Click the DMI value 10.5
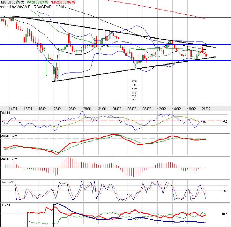The height and width of the screenshot is (227, 231). pyautogui.click(x=224, y=214)
